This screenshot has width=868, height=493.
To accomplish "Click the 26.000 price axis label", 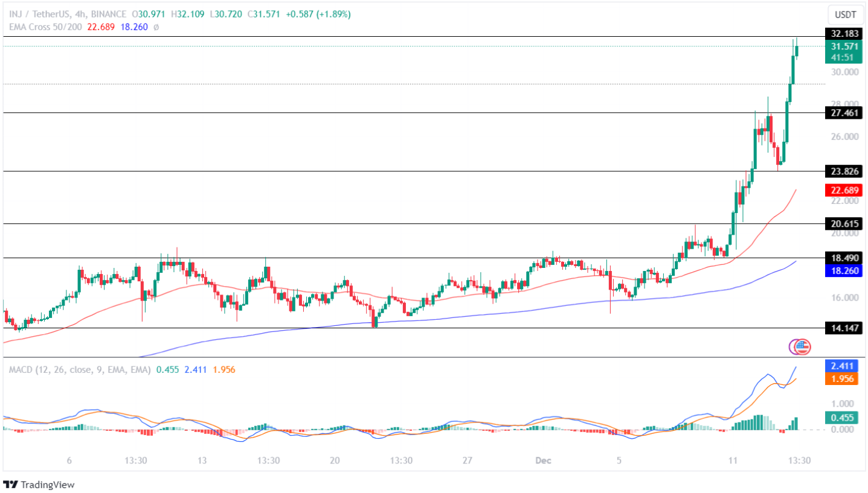I will (844, 136).
